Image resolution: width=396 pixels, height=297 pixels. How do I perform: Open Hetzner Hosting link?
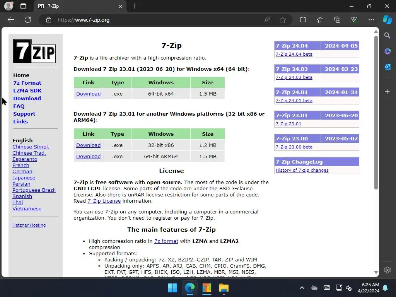[29, 225]
